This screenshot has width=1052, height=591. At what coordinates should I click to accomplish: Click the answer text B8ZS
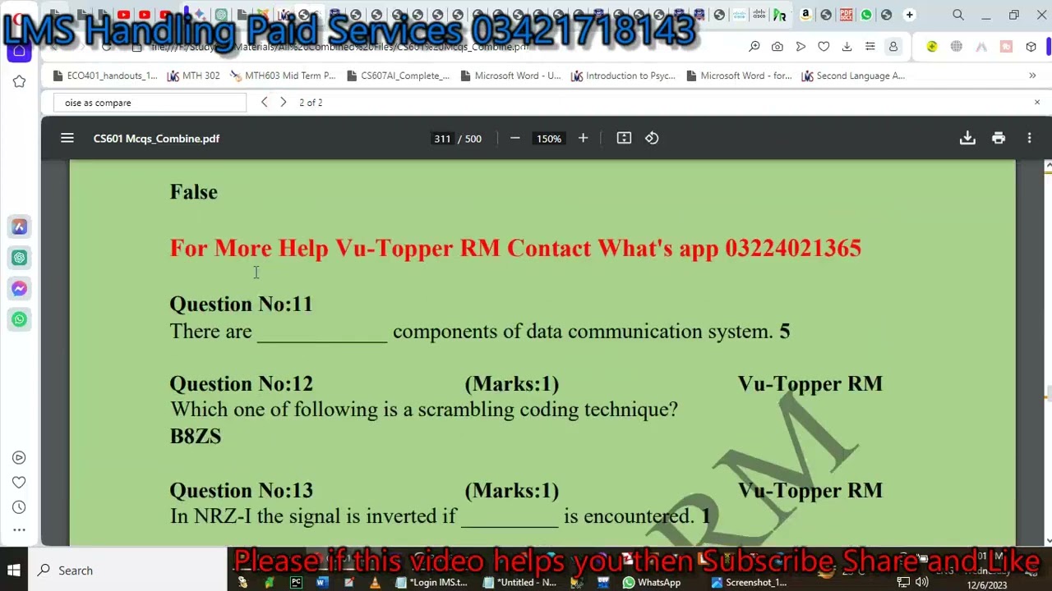[196, 437]
